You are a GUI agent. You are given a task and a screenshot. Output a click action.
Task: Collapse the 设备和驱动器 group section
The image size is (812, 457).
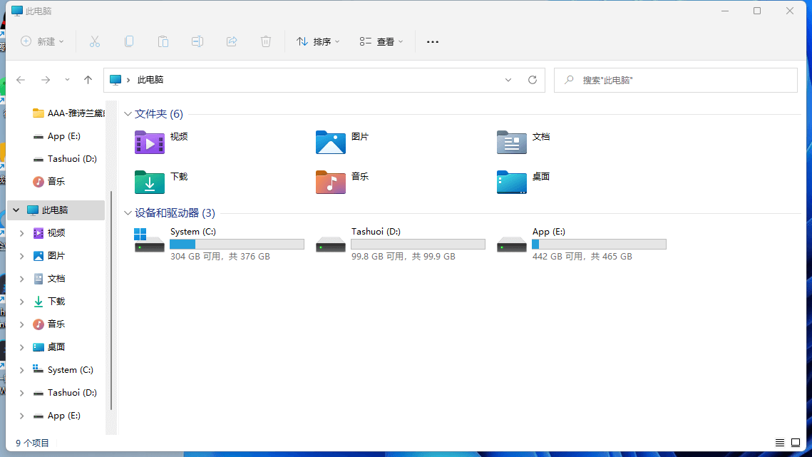pyautogui.click(x=128, y=213)
